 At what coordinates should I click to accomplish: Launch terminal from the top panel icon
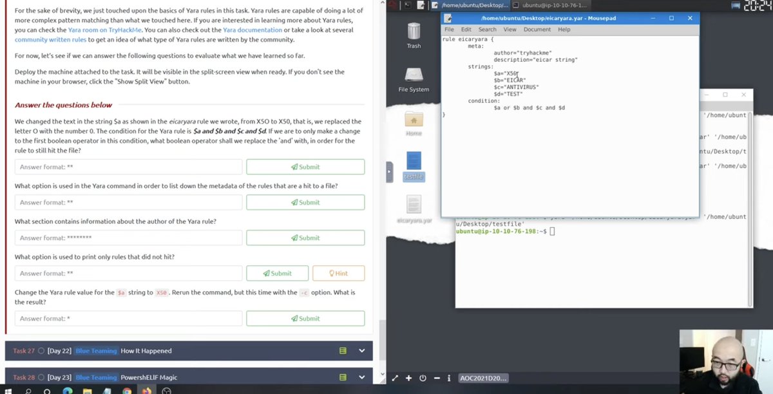pyautogui.click(x=406, y=5)
